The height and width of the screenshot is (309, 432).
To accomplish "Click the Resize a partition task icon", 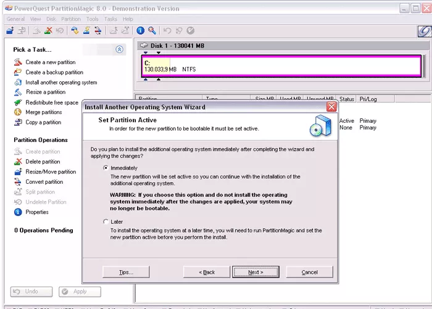I will (x=18, y=92).
